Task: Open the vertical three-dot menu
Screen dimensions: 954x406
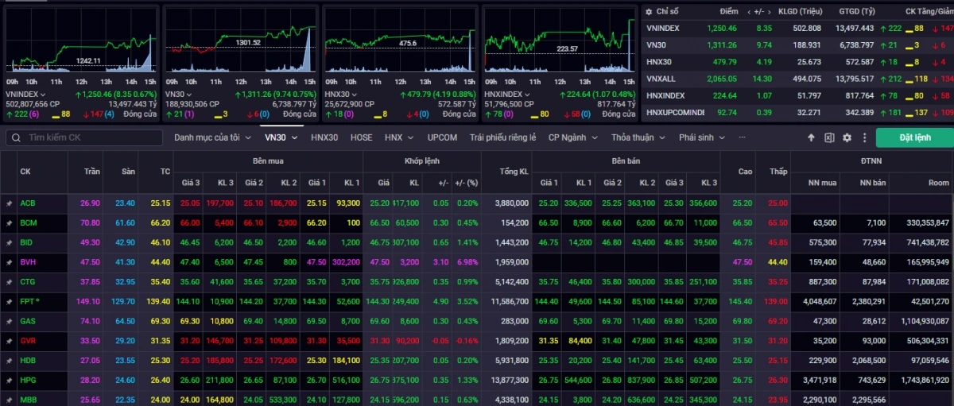Action: [864, 137]
